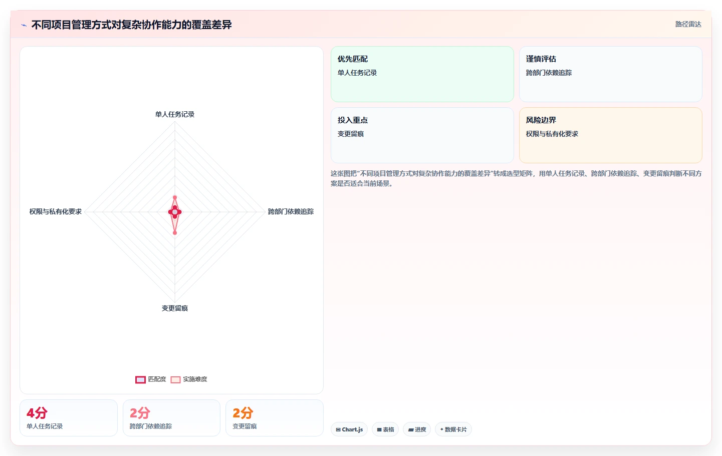Click the icon in the 数据卡片 chip

(x=442, y=429)
